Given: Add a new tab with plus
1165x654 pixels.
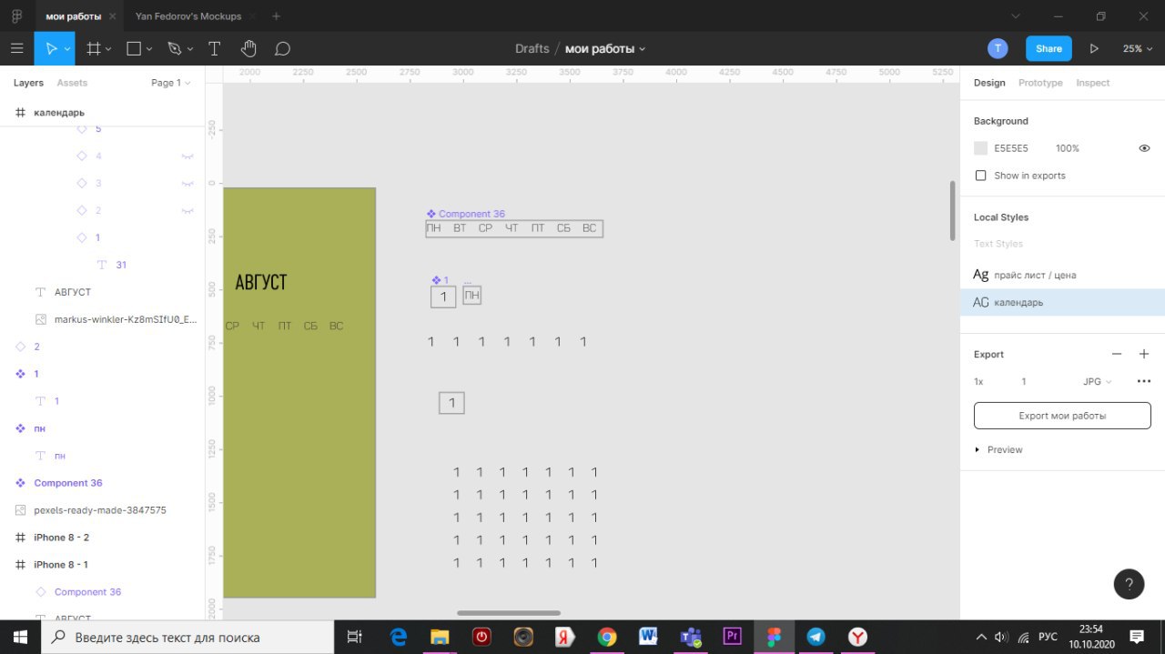Looking at the screenshot, I should (277, 15).
